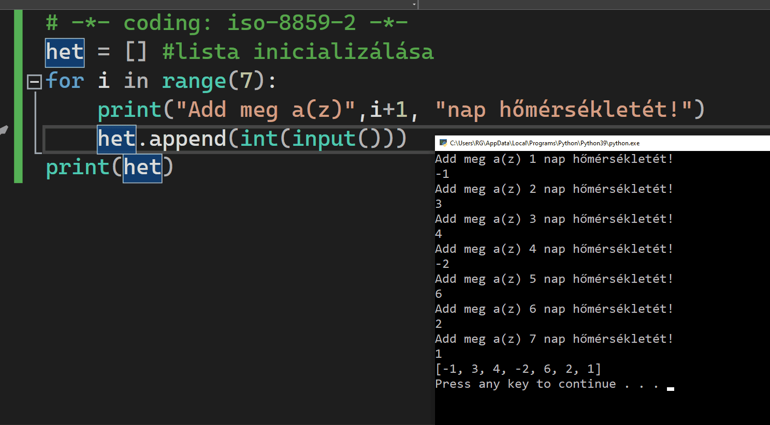Collapse the for loop code block
Viewport: 770px width, 425px height.
coord(34,82)
